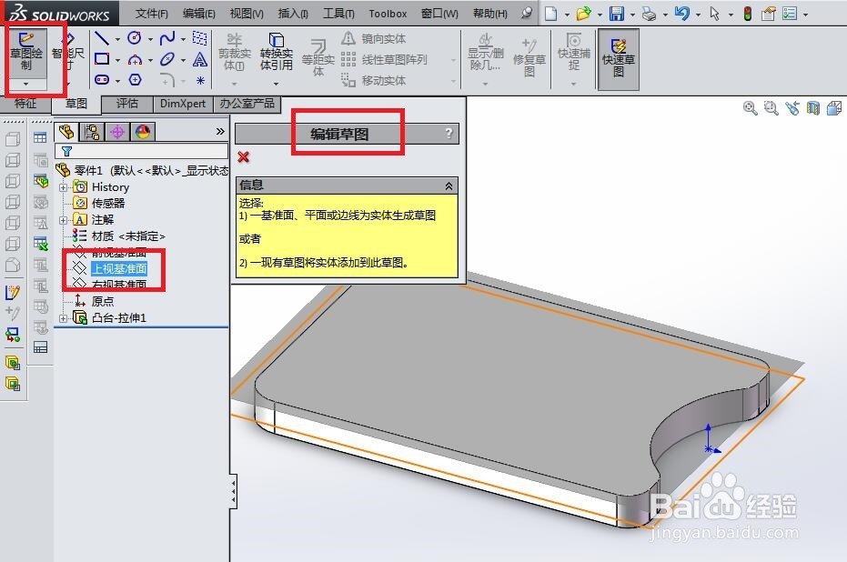Open the Toolbox menu
The width and height of the screenshot is (847, 562).
click(x=388, y=13)
